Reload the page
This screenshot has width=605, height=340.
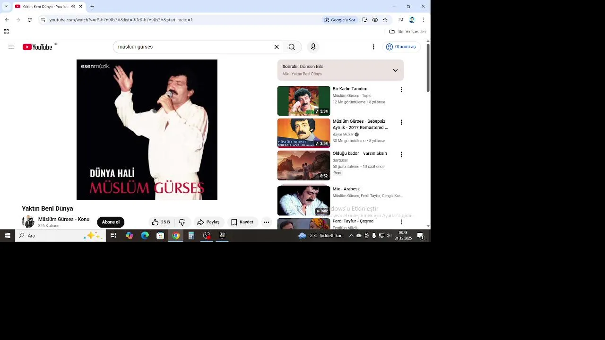(29, 20)
